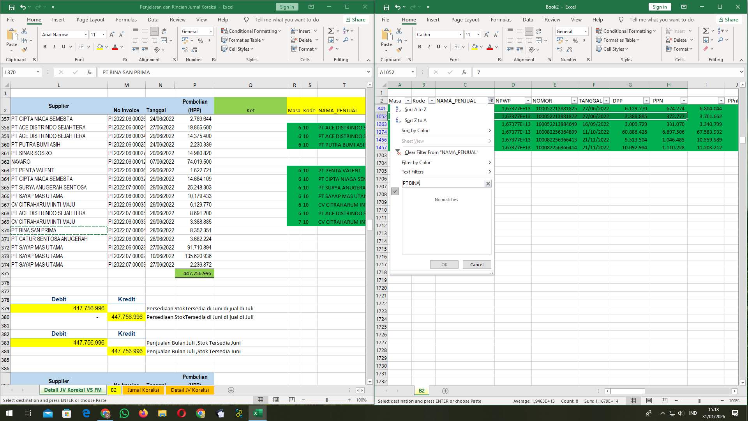This screenshot has height=421, width=748.
Task: Toggle bold formatting in the left workbook
Action: [x=44, y=46]
